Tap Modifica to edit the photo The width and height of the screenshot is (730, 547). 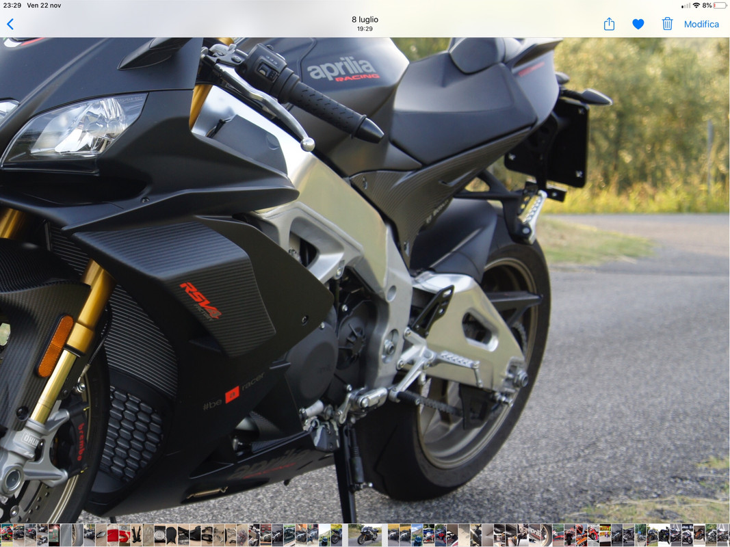(x=701, y=24)
